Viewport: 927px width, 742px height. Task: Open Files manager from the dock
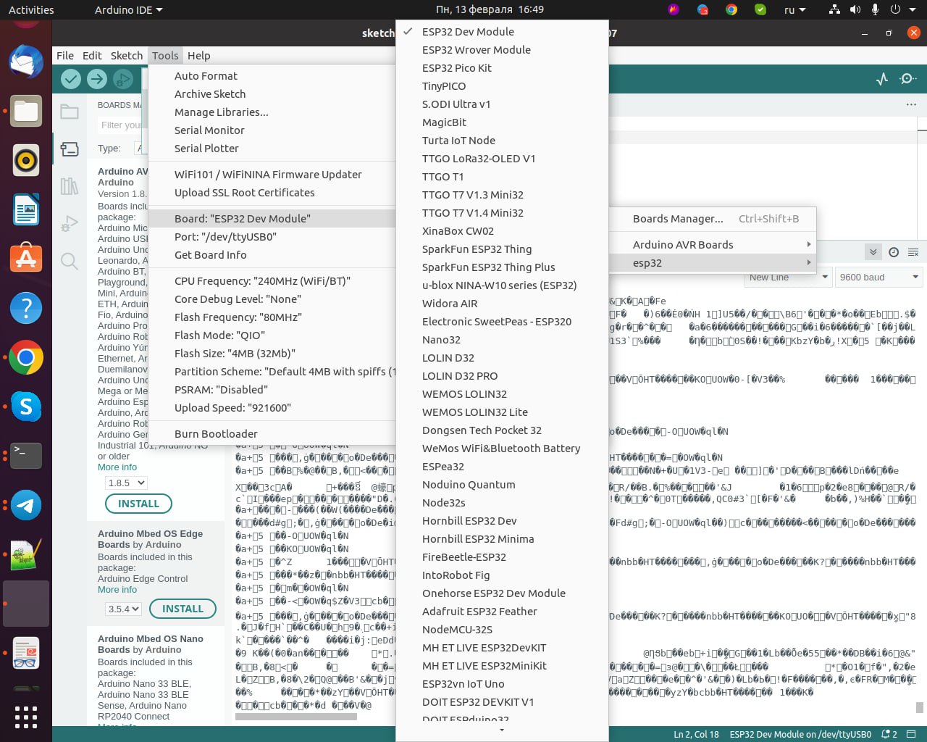[x=26, y=111]
